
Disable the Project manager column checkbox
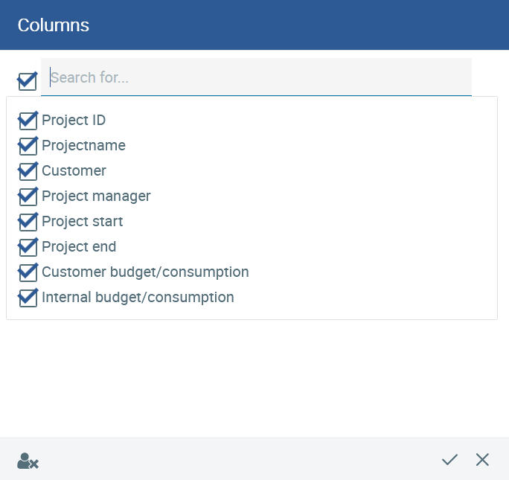[x=28, y=196]
